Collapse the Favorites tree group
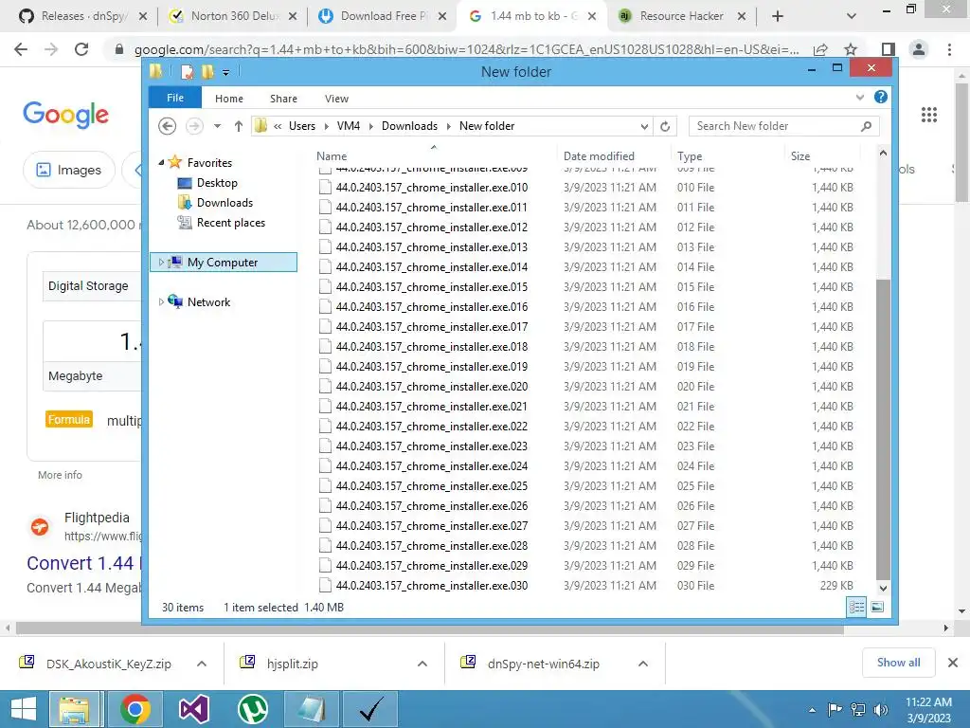 coord(161,162)
